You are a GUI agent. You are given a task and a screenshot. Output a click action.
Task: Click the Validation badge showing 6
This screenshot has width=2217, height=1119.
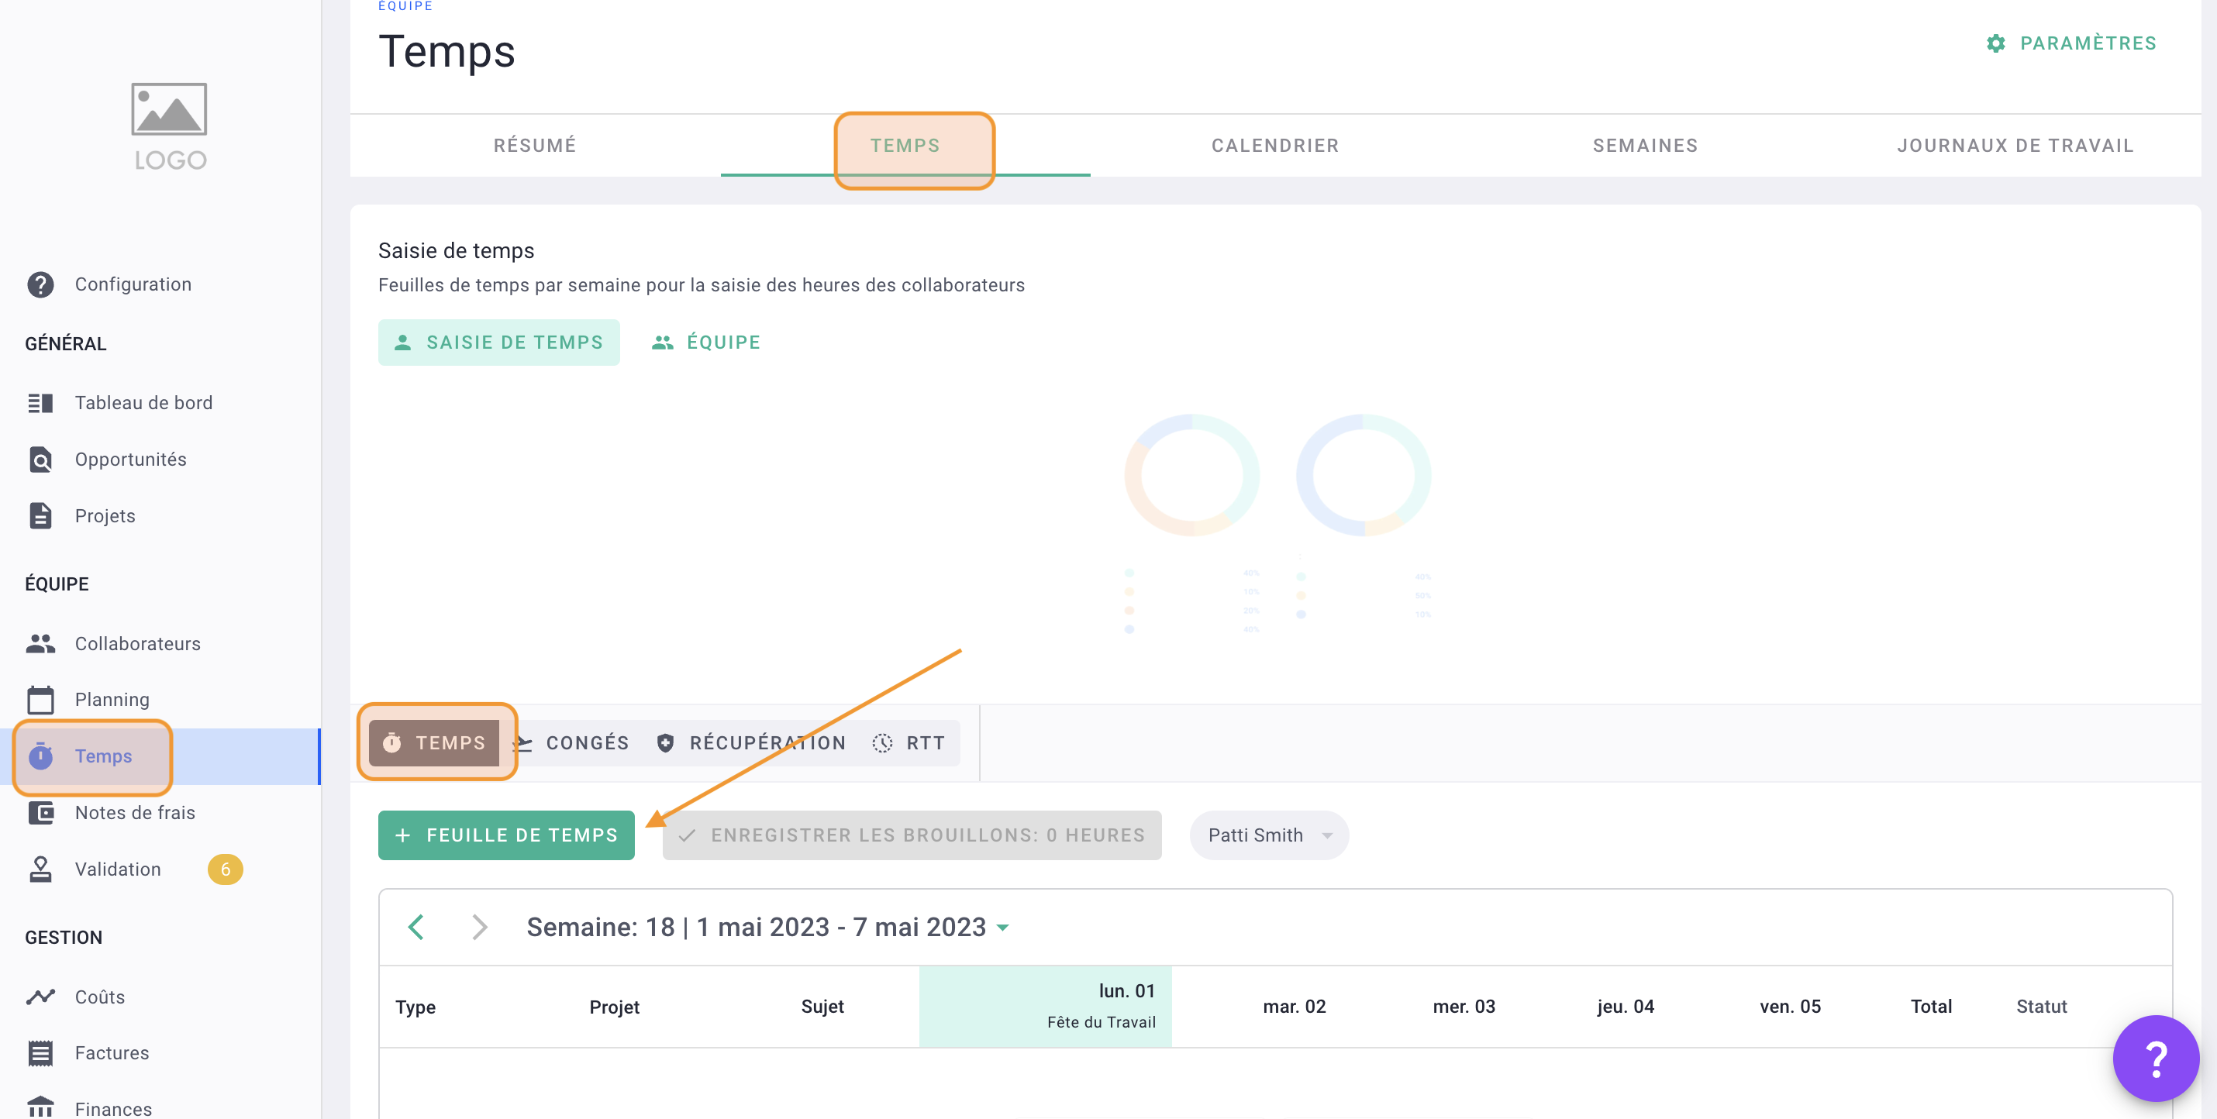click(x=226, y=869)
